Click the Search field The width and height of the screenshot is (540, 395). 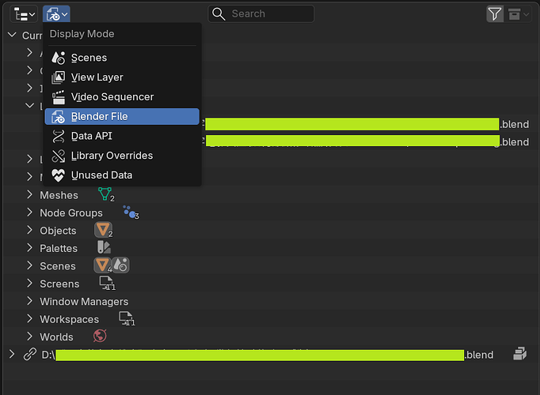pos(261,13)
